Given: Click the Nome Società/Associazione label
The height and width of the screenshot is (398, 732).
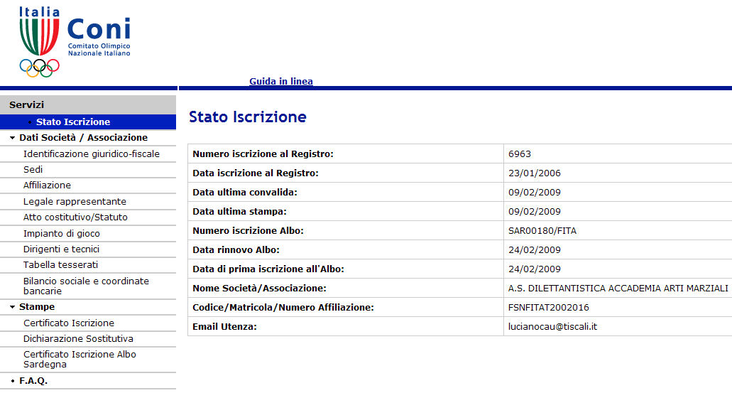Looking at the screenshot, I should 260,289.
